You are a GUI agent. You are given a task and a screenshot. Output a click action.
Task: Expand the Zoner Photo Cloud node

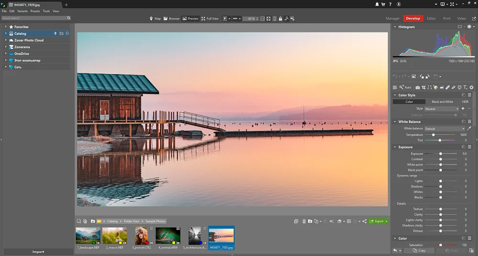coord(6,40)
